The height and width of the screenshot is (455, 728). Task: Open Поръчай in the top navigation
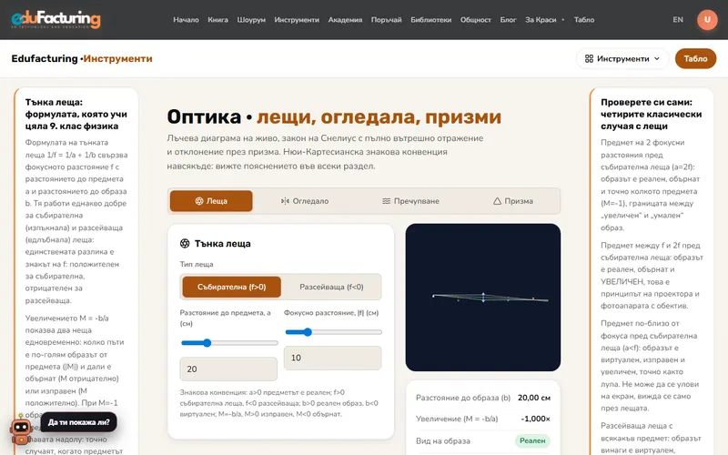(386, 19)
